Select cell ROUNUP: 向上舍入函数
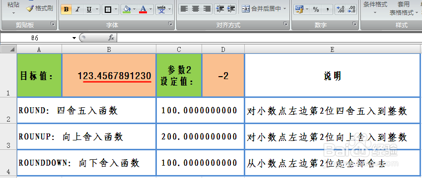 click(x=86, y=136)
